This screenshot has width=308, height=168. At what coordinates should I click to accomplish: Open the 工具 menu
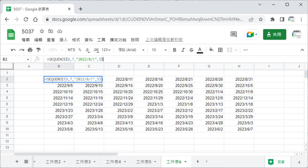click(x=101, y=40)
